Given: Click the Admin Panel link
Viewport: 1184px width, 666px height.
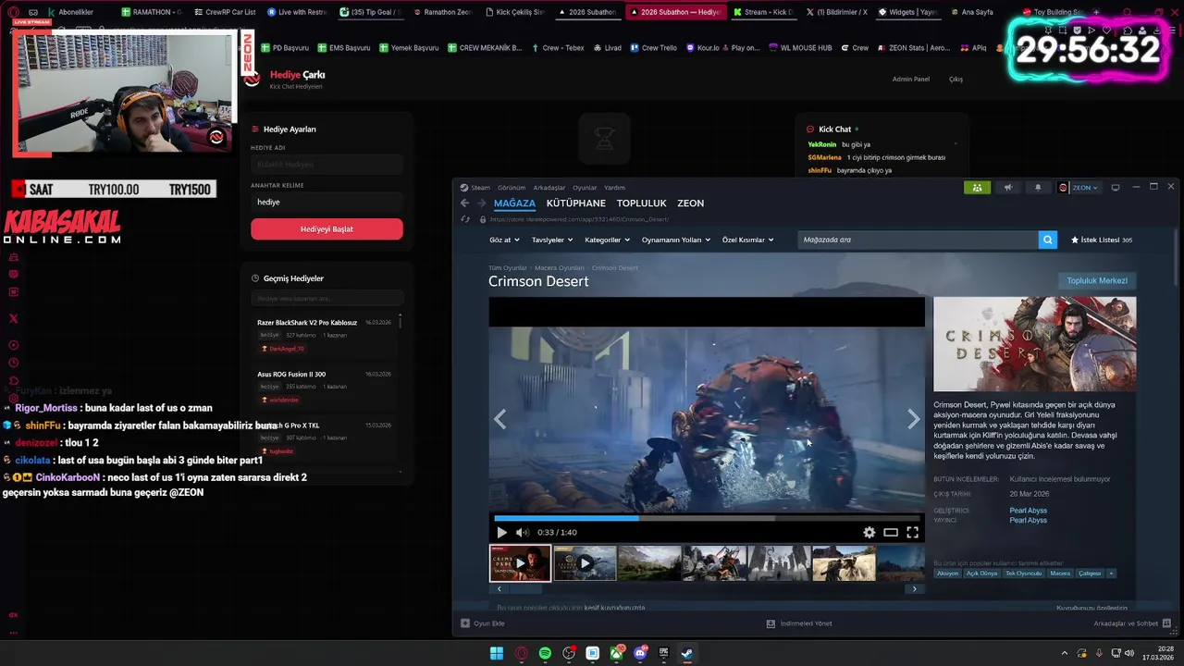Looking at the screenshot, I should click(910, 80).
